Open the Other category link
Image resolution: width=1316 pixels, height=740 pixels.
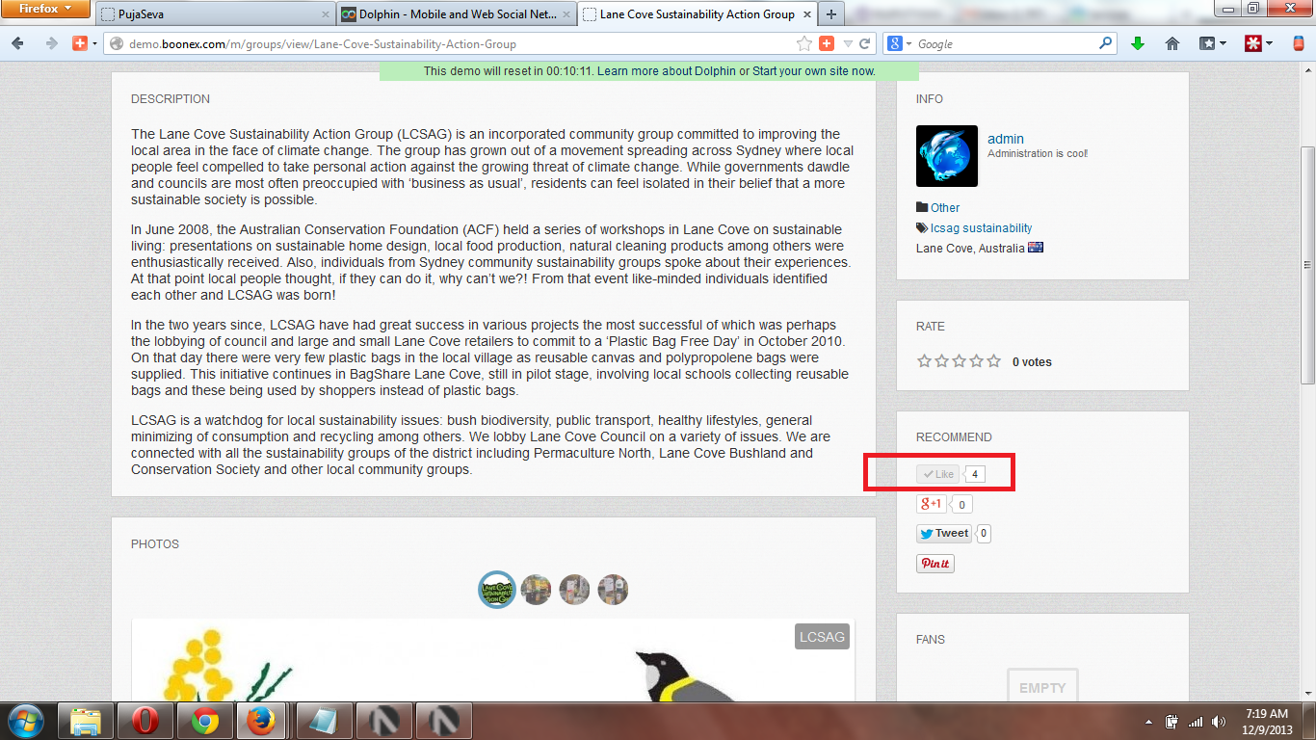[945, 207]
